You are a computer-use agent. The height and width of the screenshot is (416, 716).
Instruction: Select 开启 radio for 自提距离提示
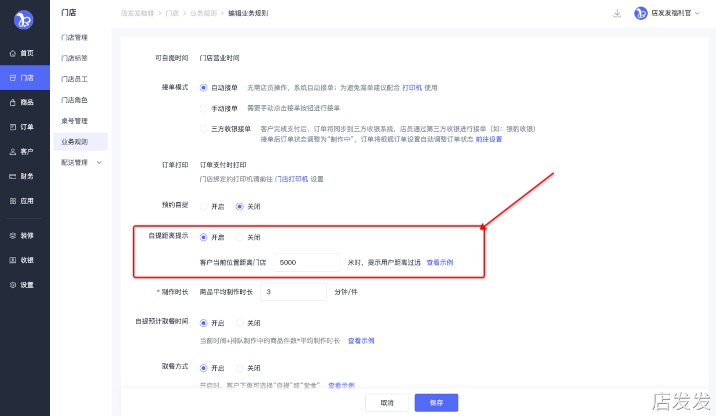pyautogui.click(x=203, y=237)
